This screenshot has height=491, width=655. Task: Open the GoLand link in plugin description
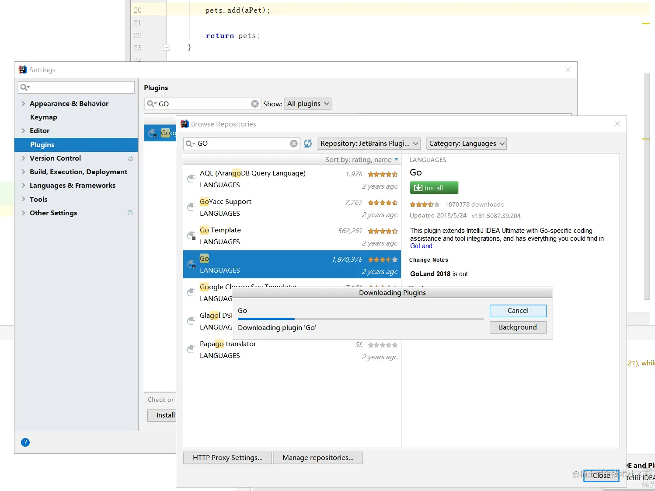tap(421, 246)
